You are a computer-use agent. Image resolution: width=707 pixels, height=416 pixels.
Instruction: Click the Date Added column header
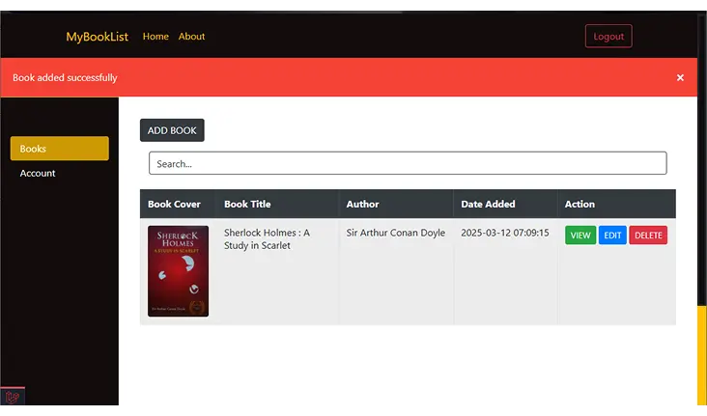(x=488, y=205)
